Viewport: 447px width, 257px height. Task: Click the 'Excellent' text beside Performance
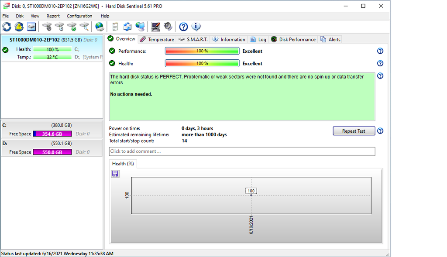point(252,51)
